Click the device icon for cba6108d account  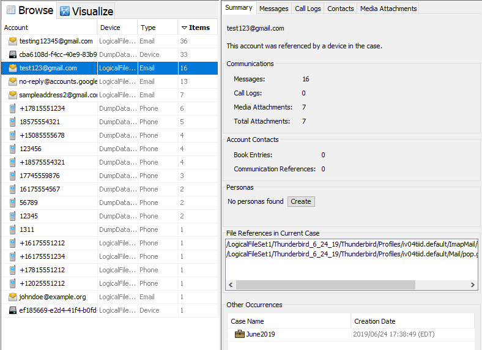click(x=13, y=54)
